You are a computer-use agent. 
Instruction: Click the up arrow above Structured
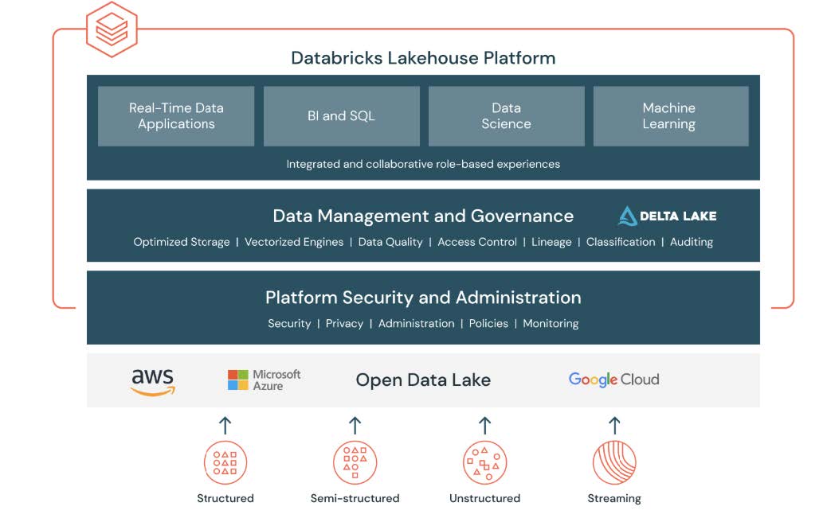coord(225,426)
